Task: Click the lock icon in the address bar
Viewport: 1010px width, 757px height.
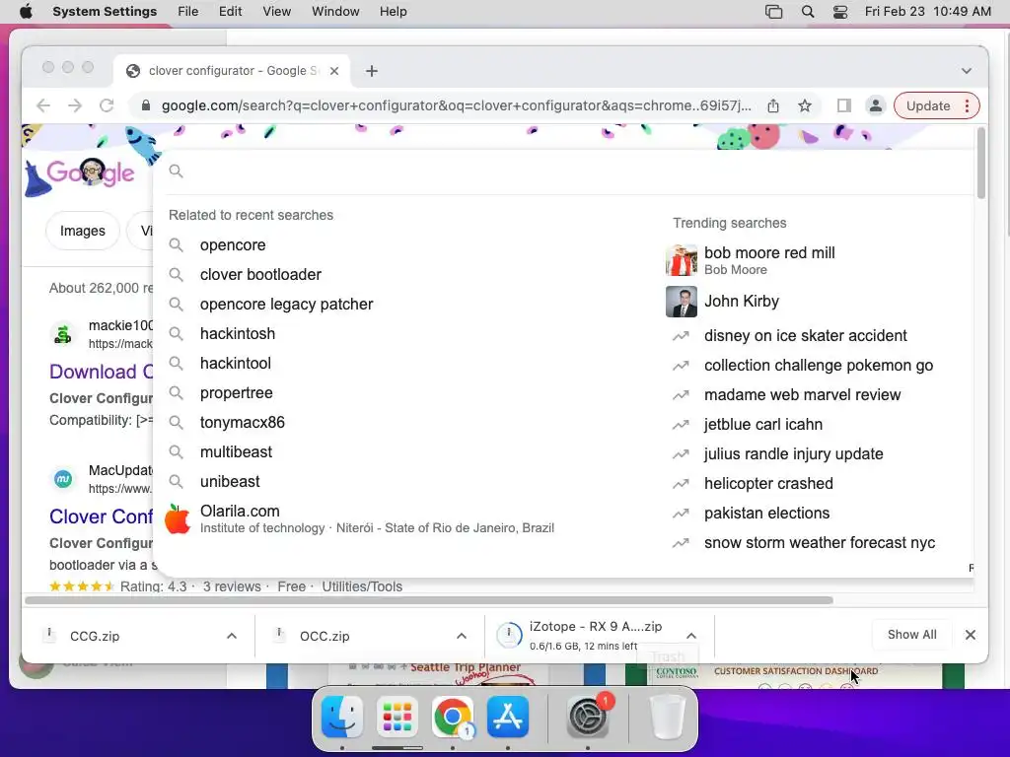Action: pos(146,105)
